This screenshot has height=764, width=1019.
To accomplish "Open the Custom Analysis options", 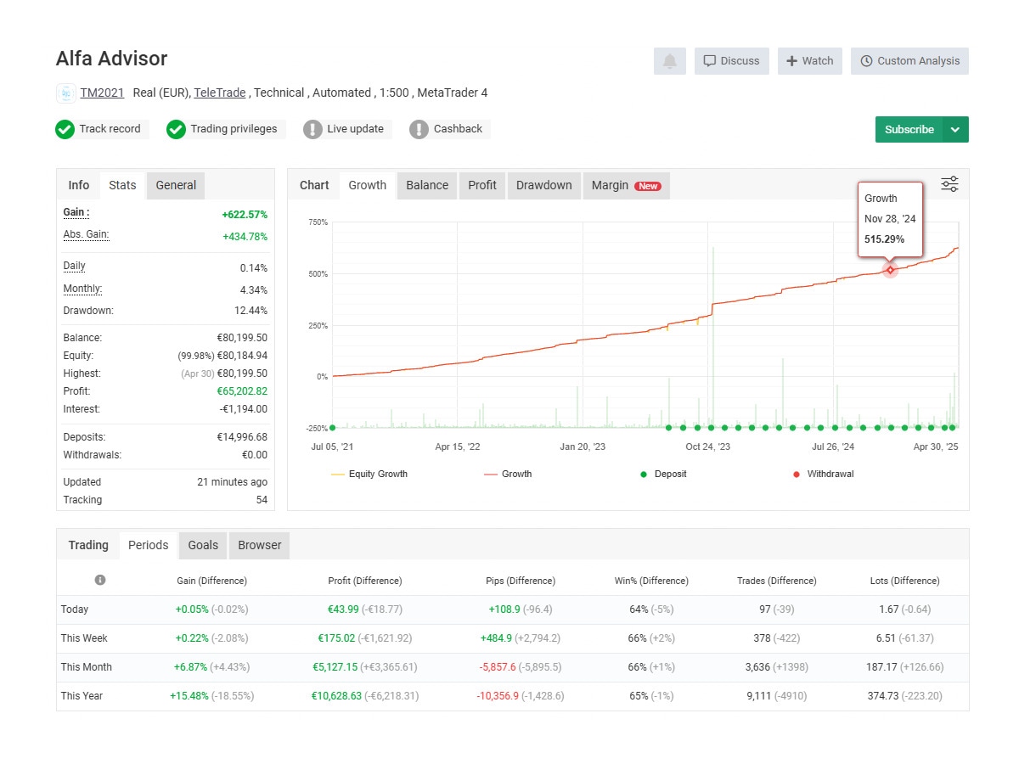I will coord(909,61).
